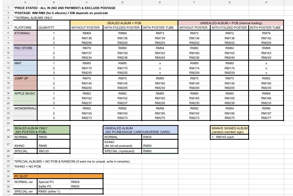Select the KTOWN4U platform cell
The height and width of the screenshot is (196, 293).
[x=25, y=33]
